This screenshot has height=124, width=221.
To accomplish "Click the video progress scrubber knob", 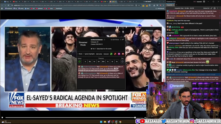I will coord(135,117).
